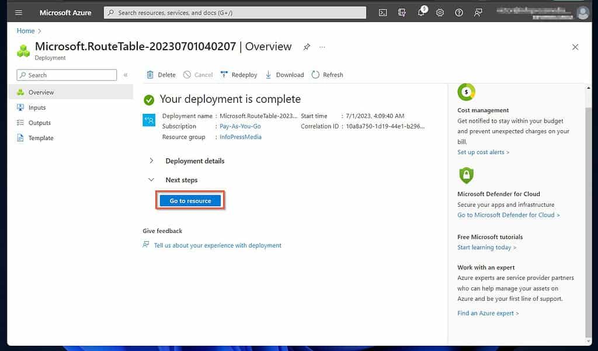Open Cloud Shell from the top bar

click(383, 13)
